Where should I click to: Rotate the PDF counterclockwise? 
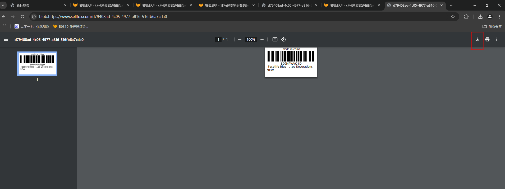click(283, 40)
